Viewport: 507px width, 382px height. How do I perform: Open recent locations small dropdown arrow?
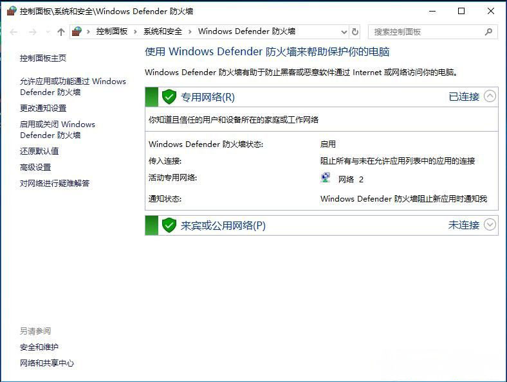pyautogui.click(x=48, y=32)
